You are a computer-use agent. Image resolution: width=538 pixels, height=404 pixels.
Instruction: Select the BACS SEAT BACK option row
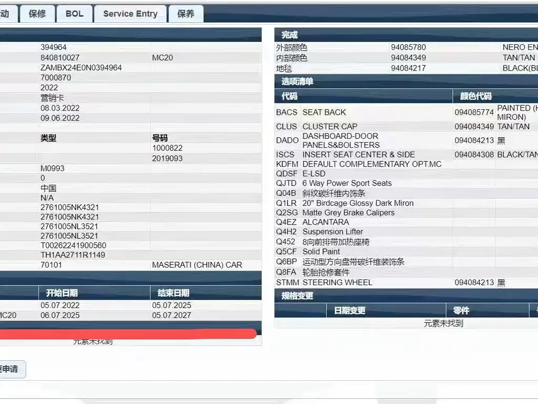(x=324, y=113)
